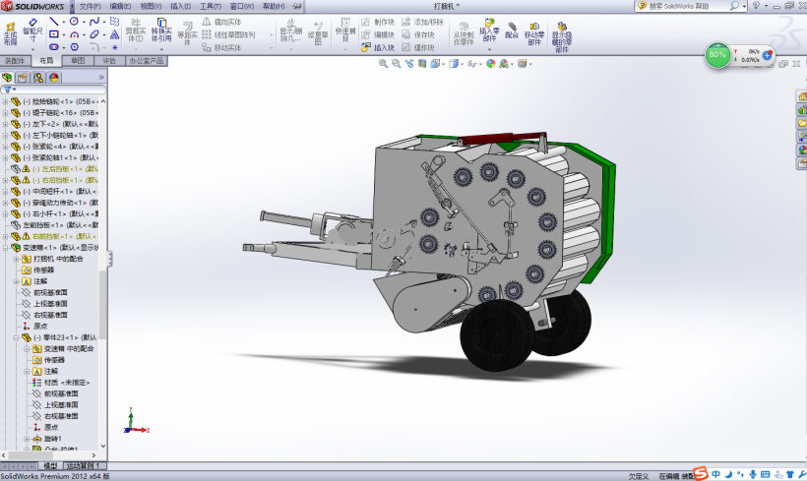Click 移动零部件 move component tool
Screen dimensions: 807x481
tap(534, 32)
